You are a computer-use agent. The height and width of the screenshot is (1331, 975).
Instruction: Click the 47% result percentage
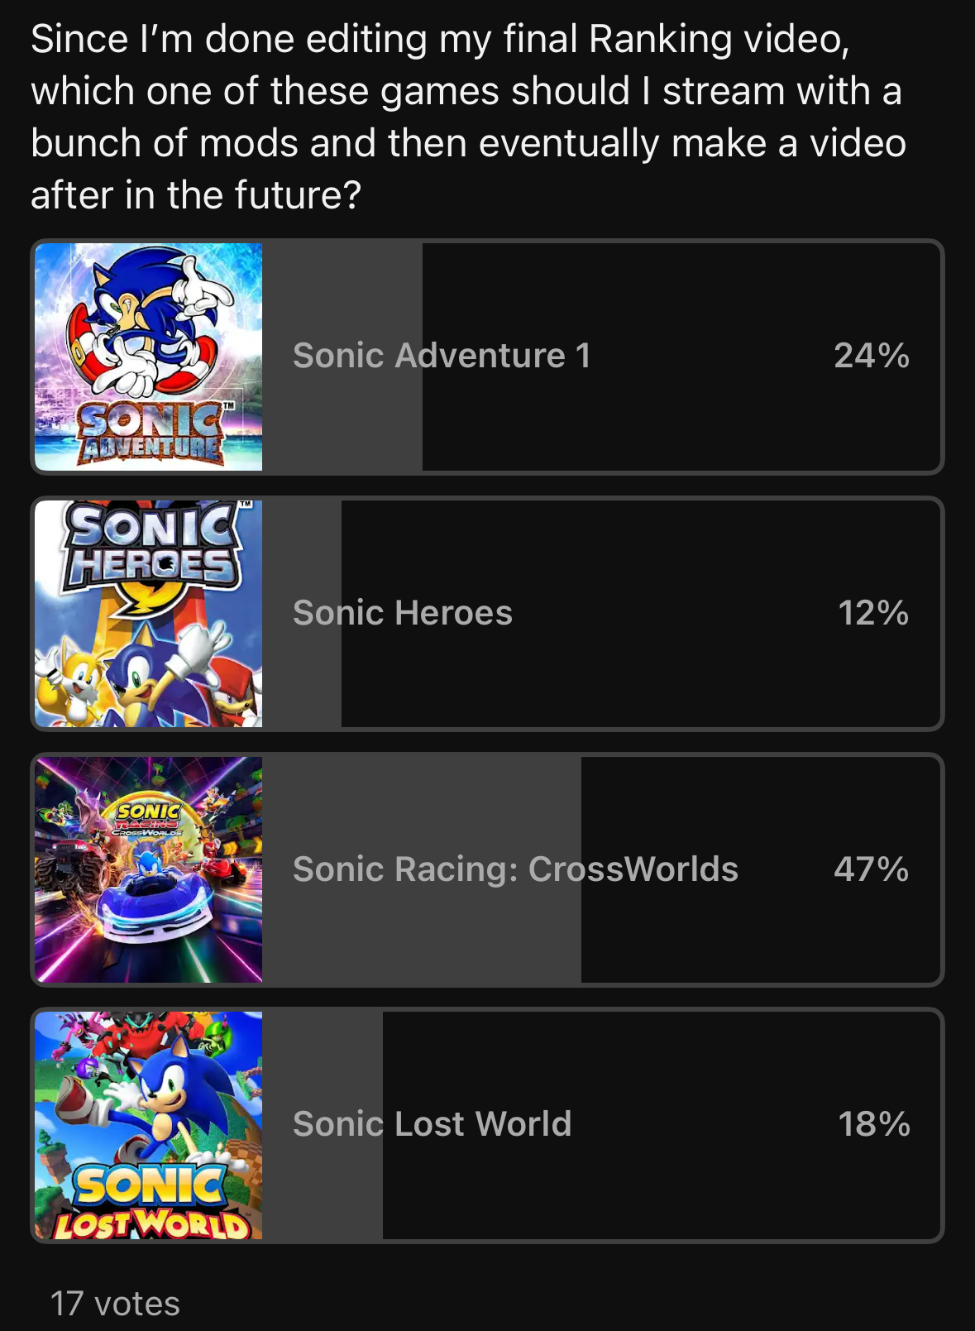(x=872, y=869)
